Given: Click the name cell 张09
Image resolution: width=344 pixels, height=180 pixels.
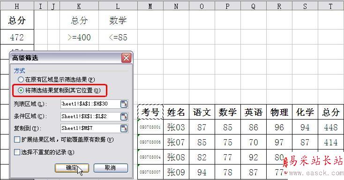Looking at the screenshot, I should click(176, 172).
